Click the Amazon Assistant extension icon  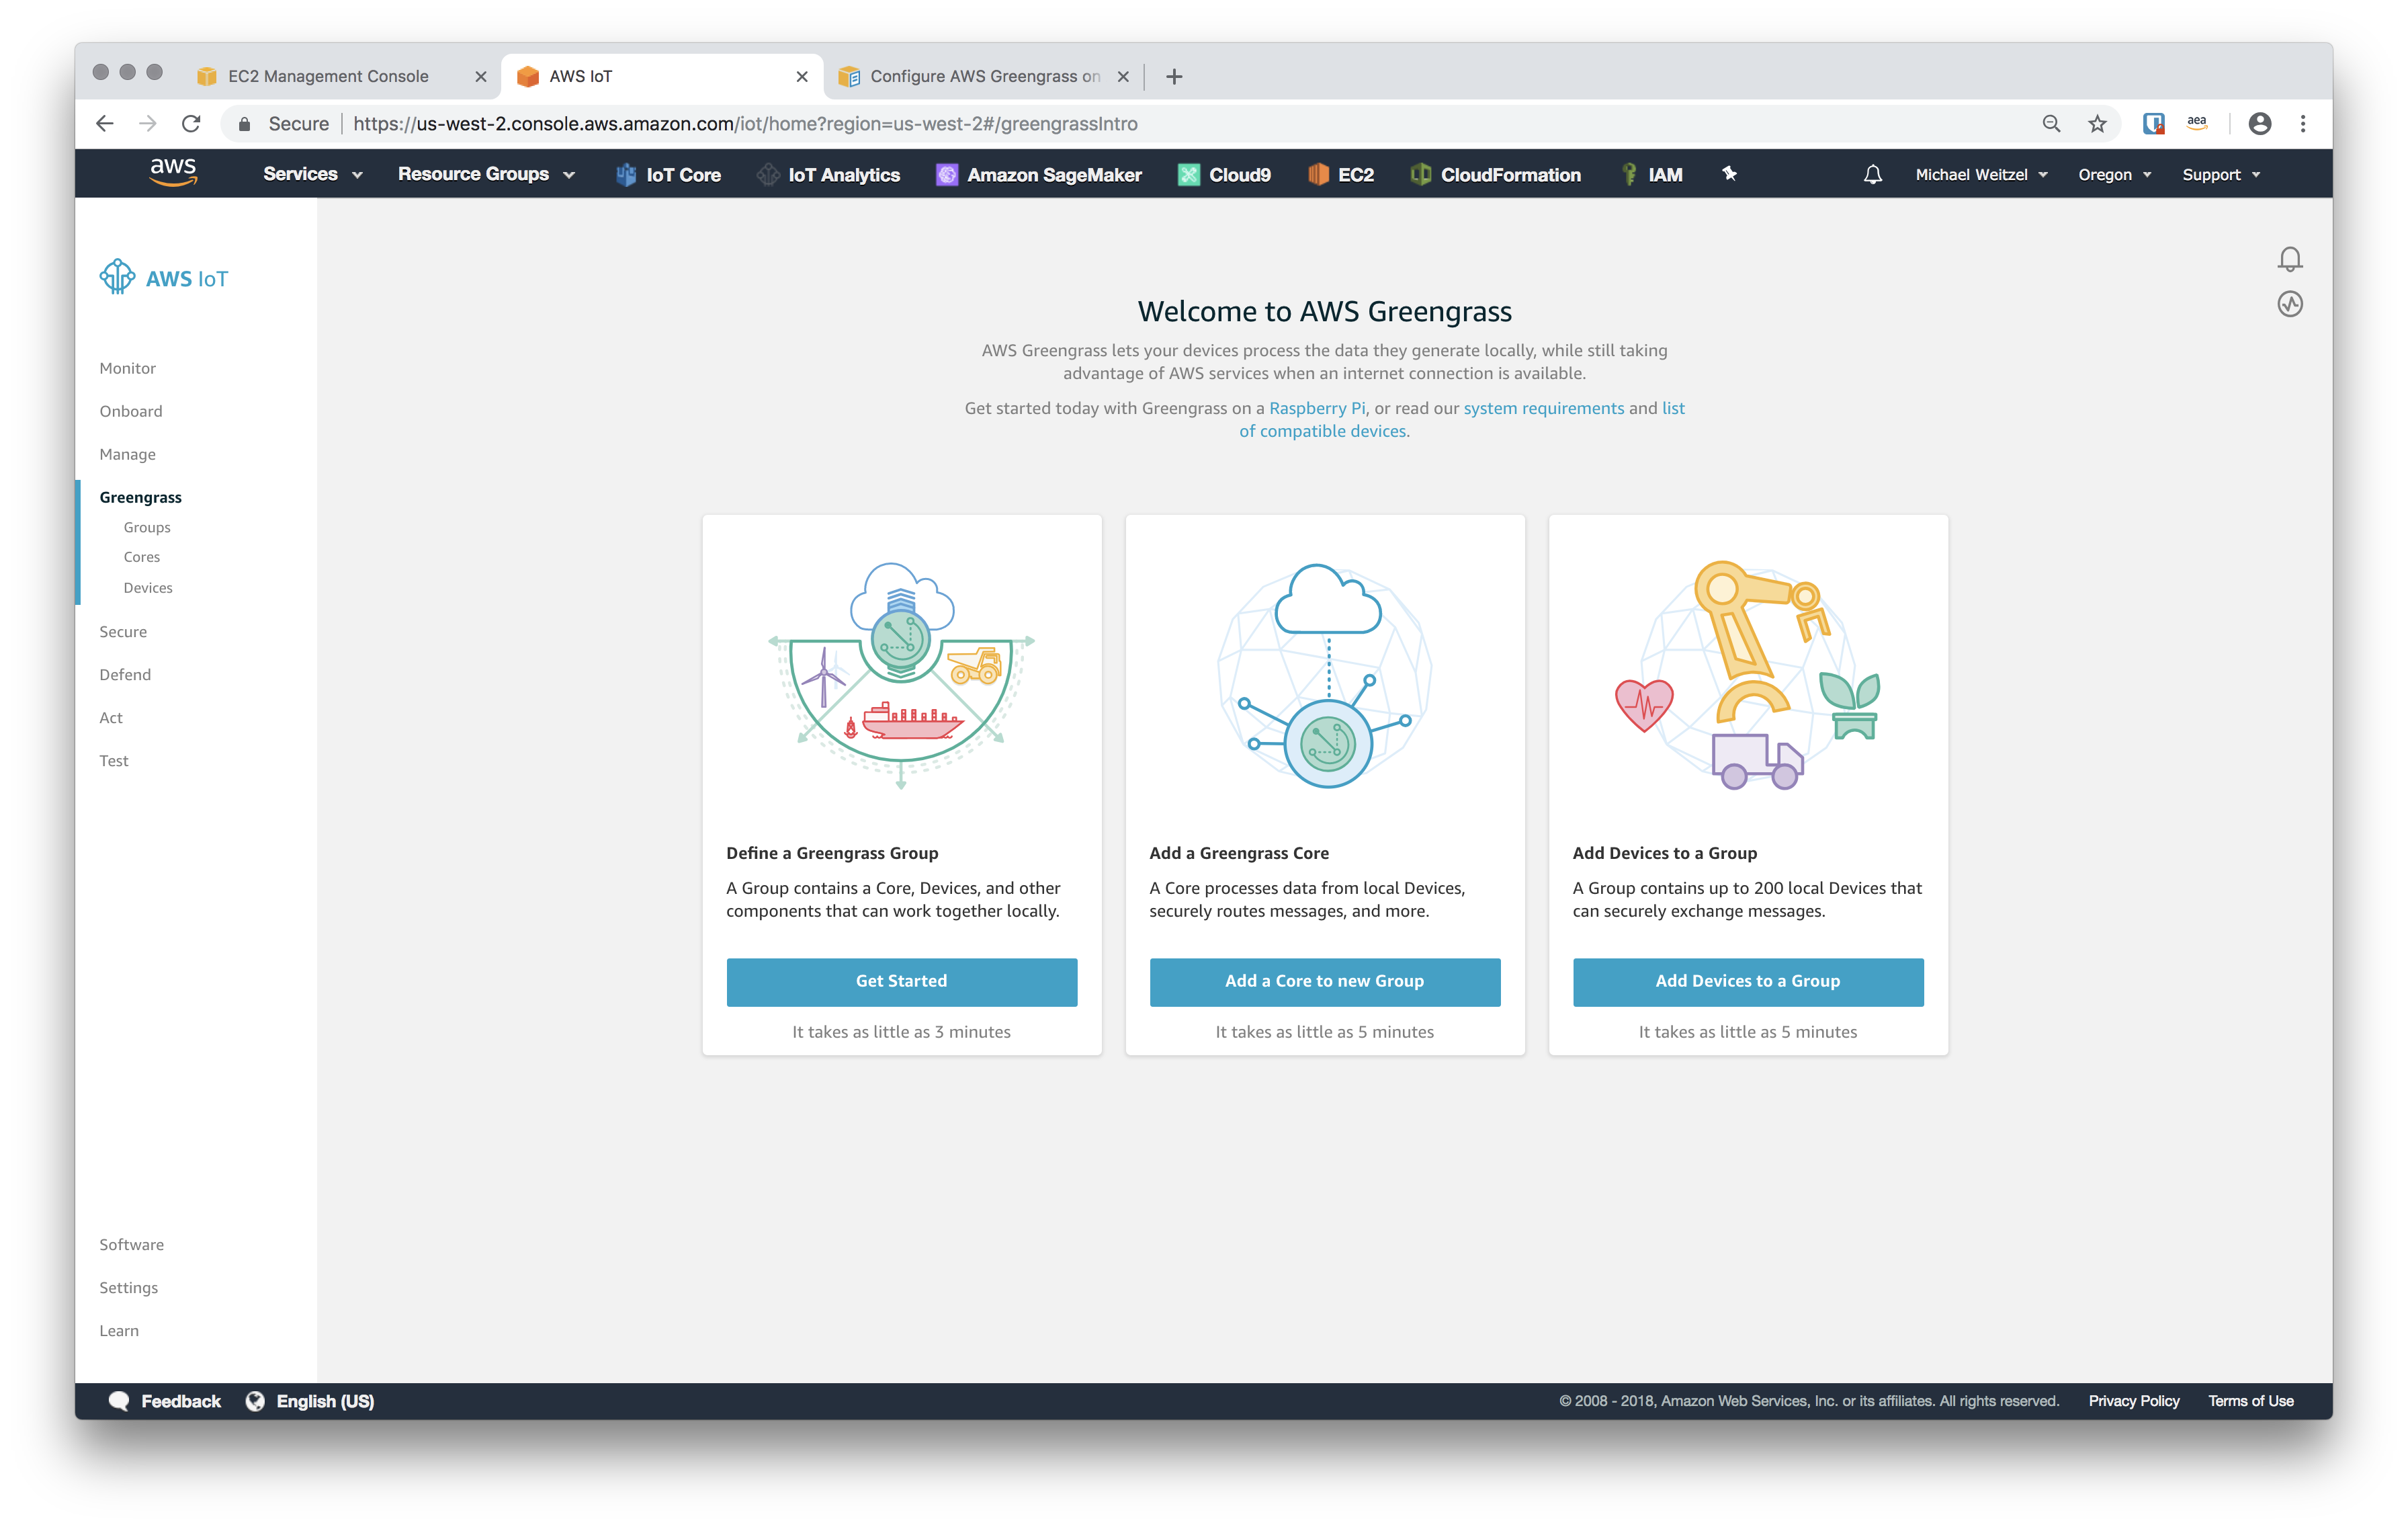click(x=2197, y=123)
